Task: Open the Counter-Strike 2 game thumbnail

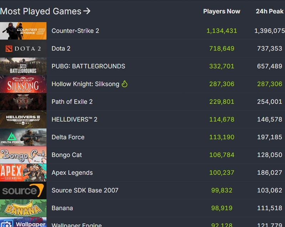Action: [x=23, y=31]
